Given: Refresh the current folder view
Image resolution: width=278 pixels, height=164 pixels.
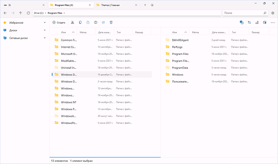Looking at the screenshot, I should (x=28, y=13).
